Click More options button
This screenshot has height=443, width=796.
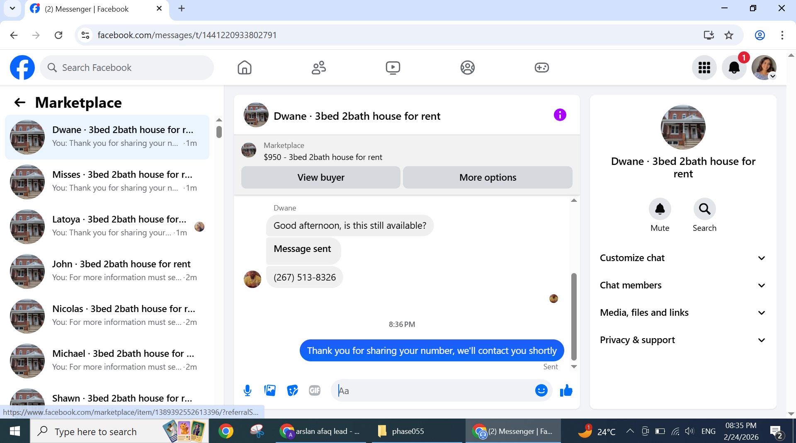[x=488, y=177]
